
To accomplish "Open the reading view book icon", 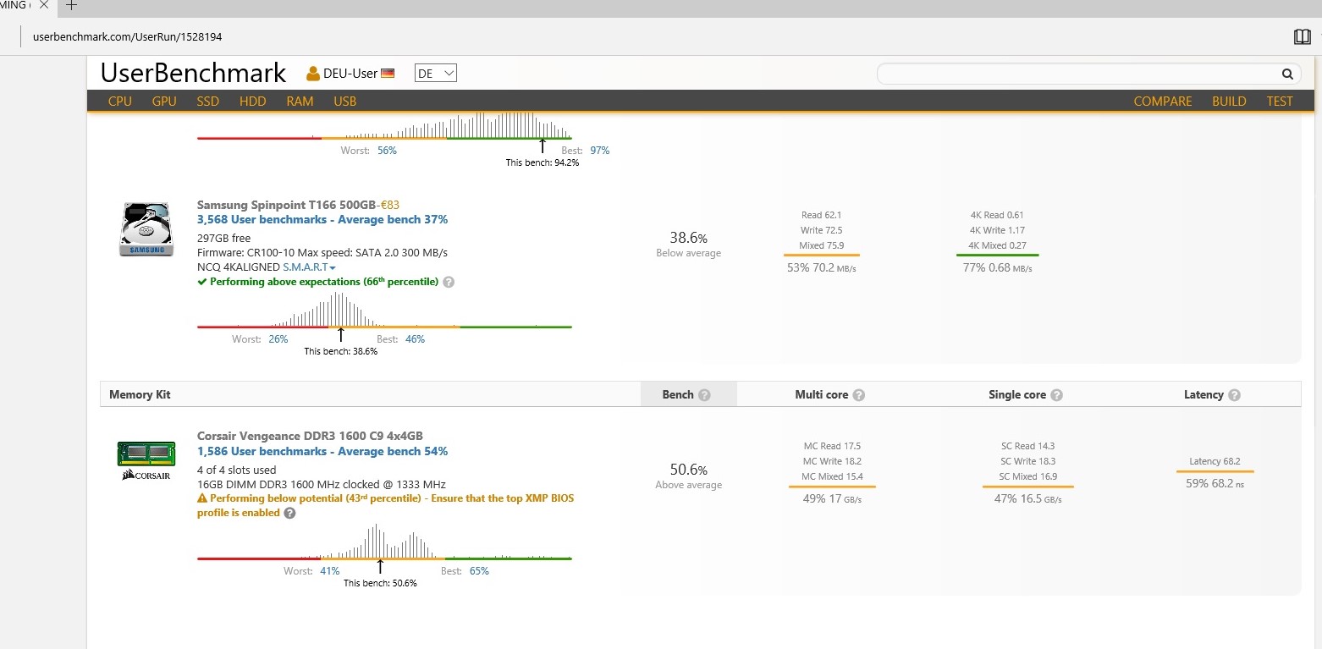I will coord(1302,36).
